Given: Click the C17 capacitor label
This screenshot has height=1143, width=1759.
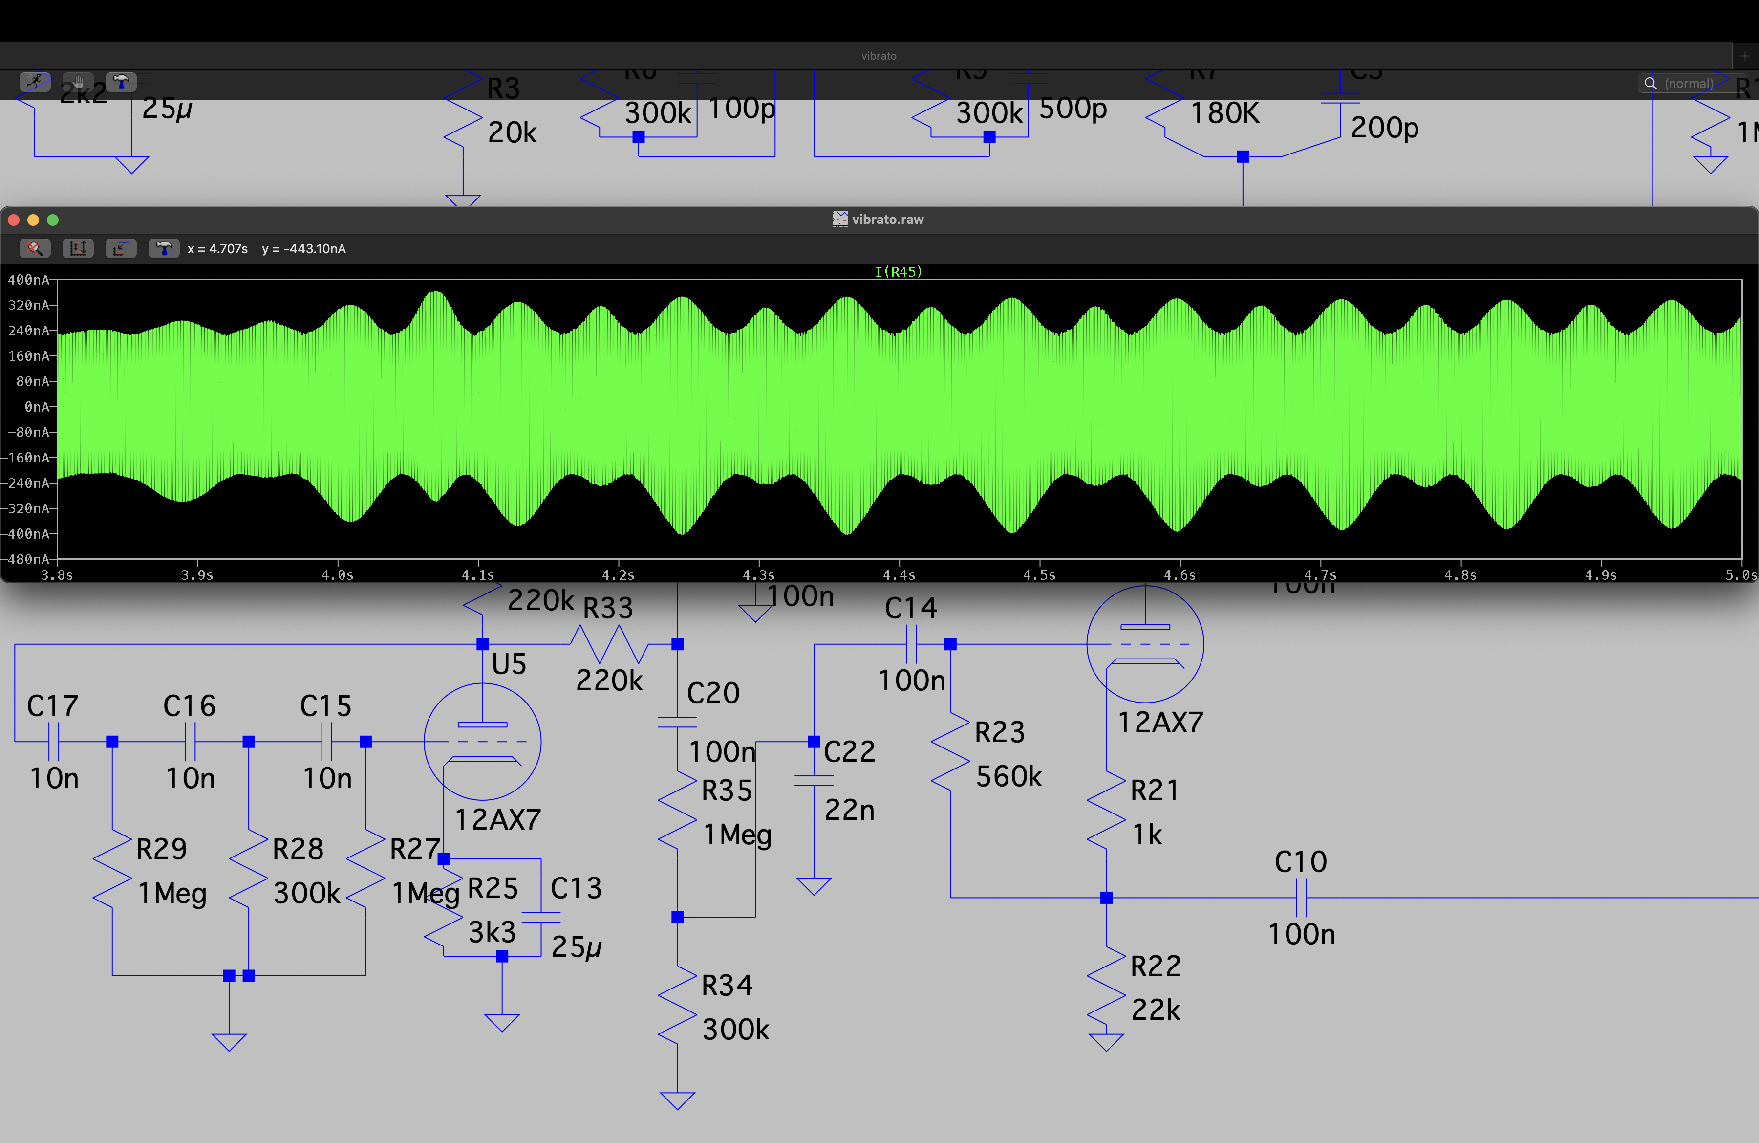Looking at the screenshot, I should coord(52,705).
